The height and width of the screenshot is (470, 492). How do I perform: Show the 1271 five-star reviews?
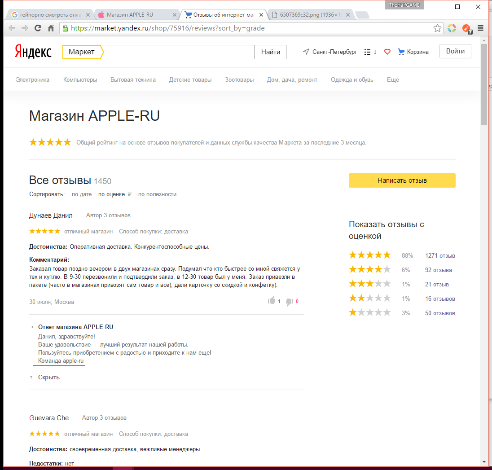tap(440, 256)
